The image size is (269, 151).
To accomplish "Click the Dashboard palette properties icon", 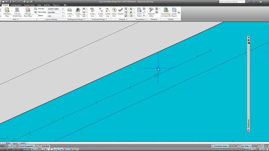I will pyautogui.click(x=248, y=43).
